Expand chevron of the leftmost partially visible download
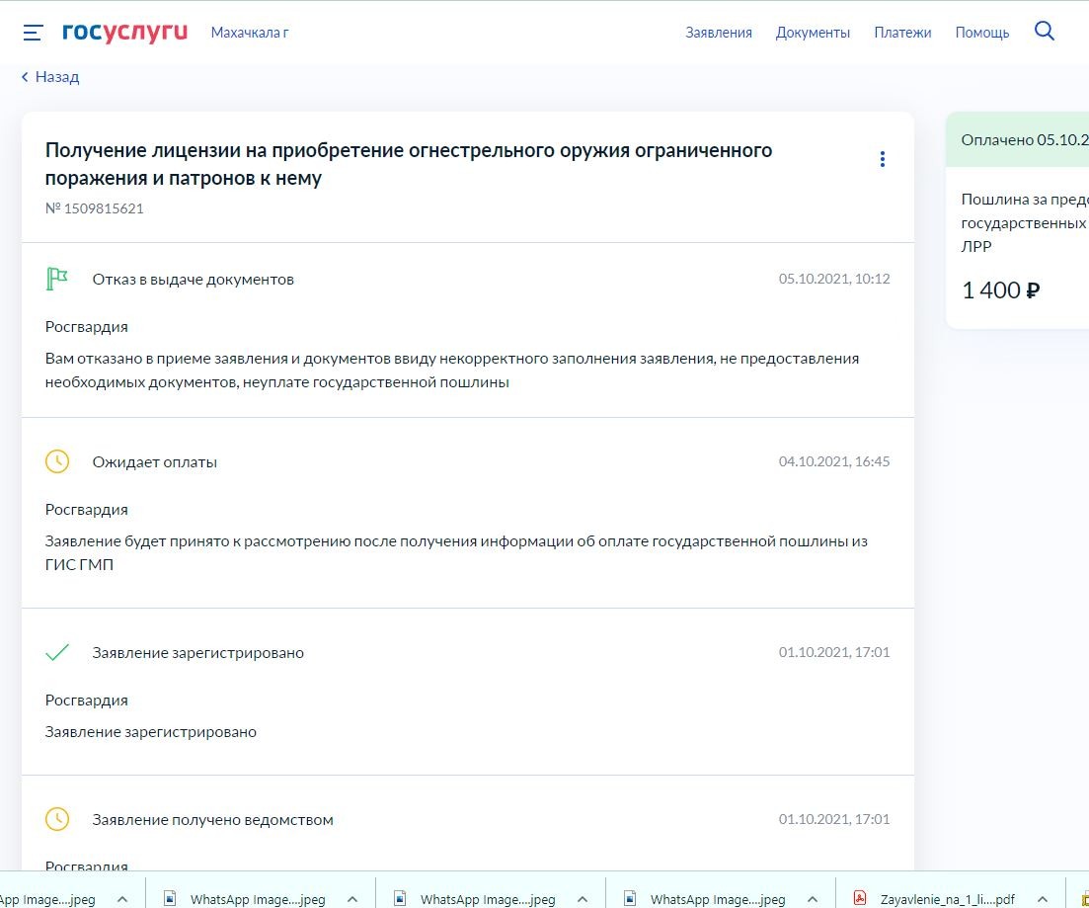Viewport: 1089px width, 908px height. (122, 898)
